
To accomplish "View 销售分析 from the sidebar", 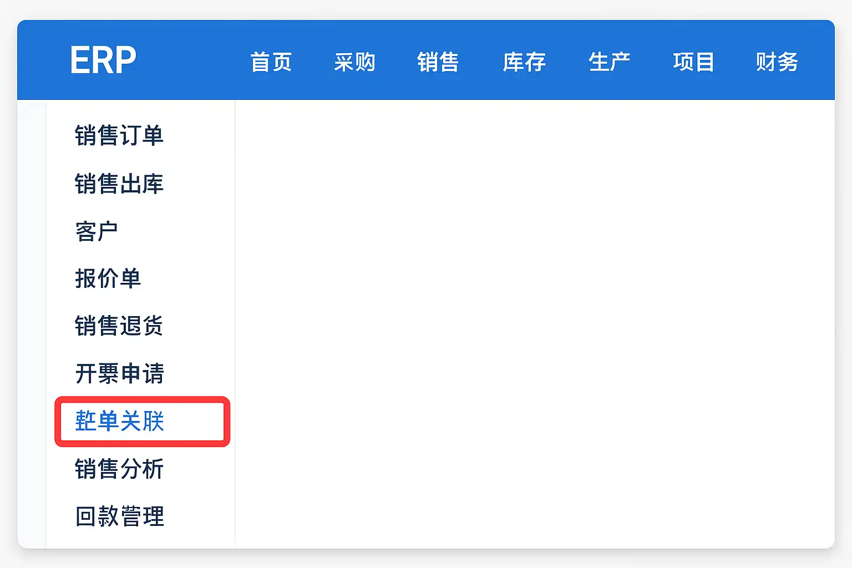I will [x=119, y=469].
